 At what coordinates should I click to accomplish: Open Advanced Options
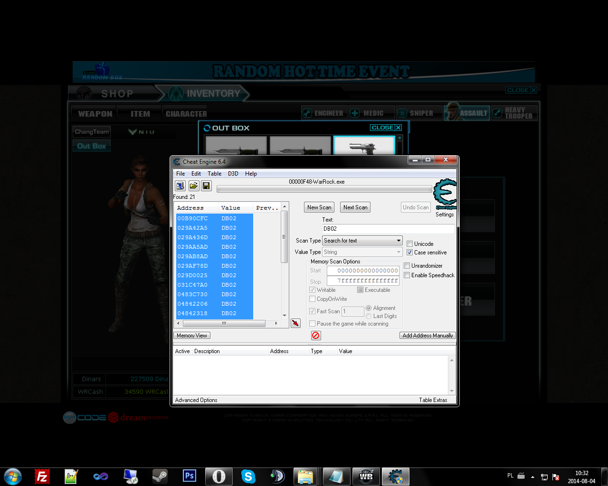196,400
